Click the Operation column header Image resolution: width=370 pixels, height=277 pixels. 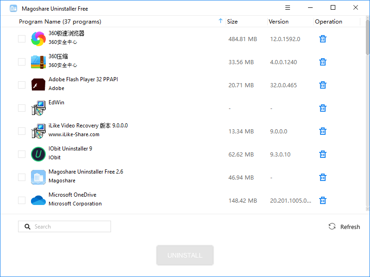point(328,22)
